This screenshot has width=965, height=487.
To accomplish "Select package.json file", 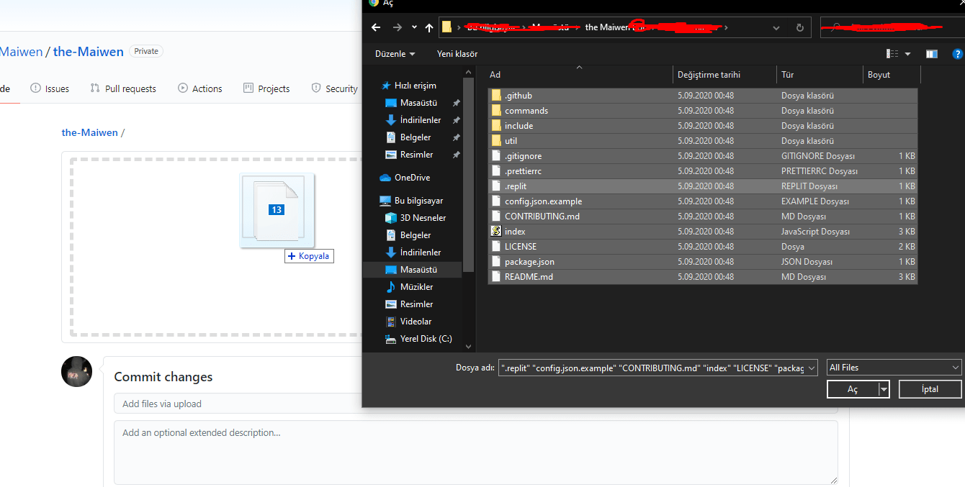I will pos(702,262).
